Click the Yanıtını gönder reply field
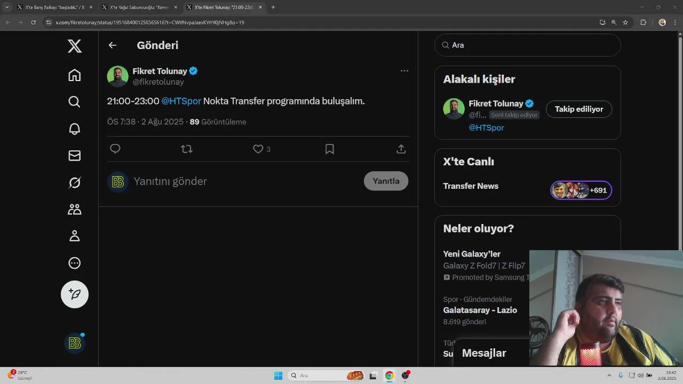 [x=245, y=181]
